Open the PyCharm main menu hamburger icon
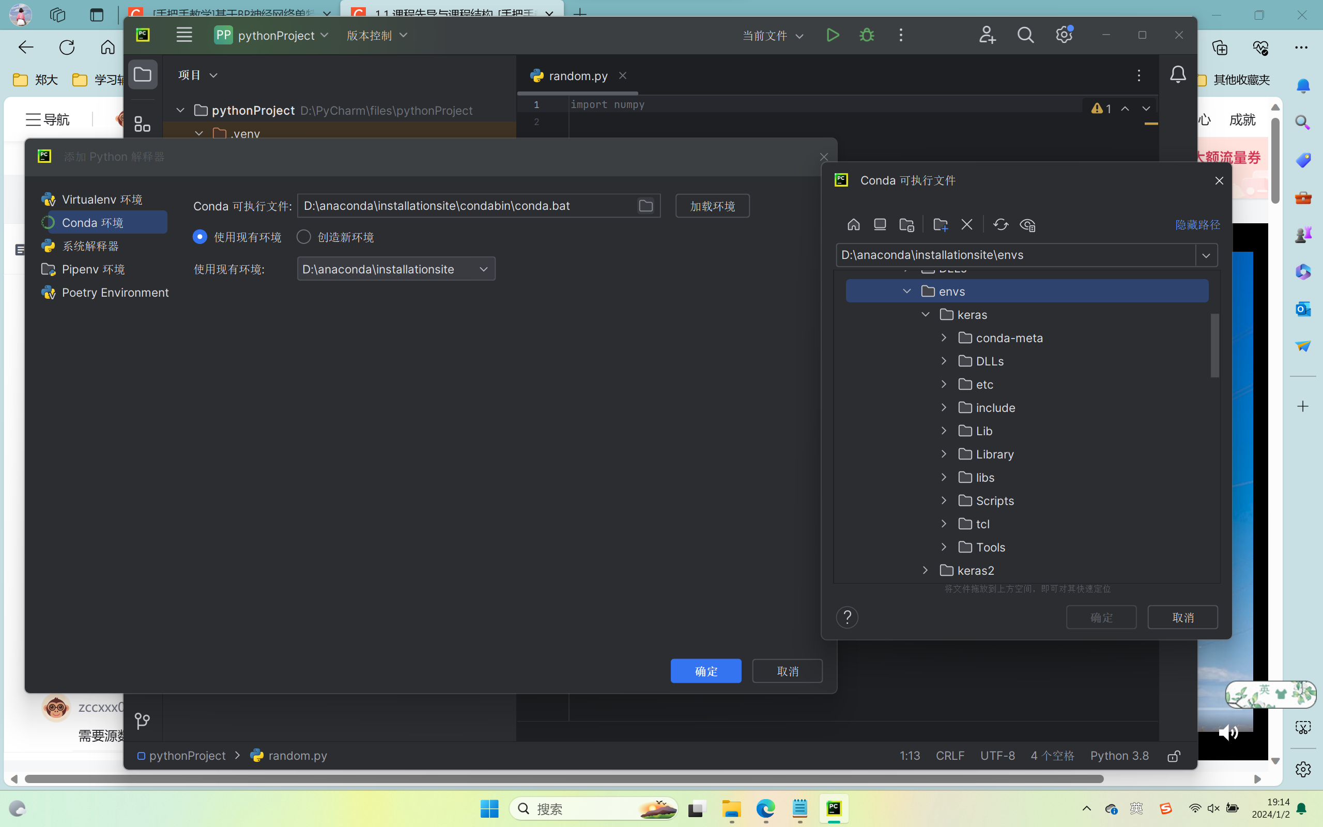The width and height of the screenshot is (1323, 827). pos(184,35)
